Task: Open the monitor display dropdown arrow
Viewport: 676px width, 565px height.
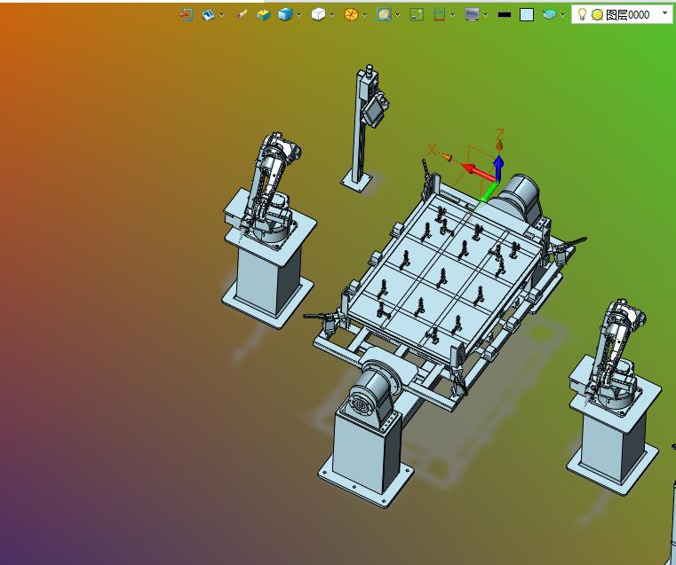Action: point(485,15)
